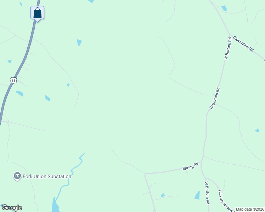Click the junction of Spring Rd and W Bottom Rd
Viewport: 265px width, 212px height.
tap(202, 162)
